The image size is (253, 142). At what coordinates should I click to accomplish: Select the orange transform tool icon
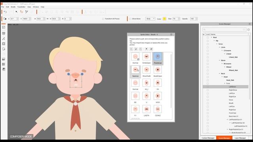pyautogui.click(x=21, y=12)
